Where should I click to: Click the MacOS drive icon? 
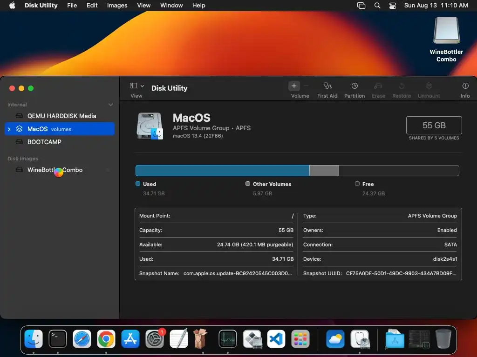(x=150, y=126)
